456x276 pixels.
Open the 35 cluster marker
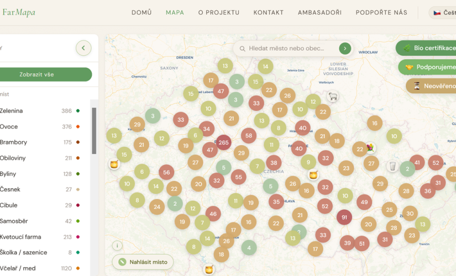click(276, 201)
